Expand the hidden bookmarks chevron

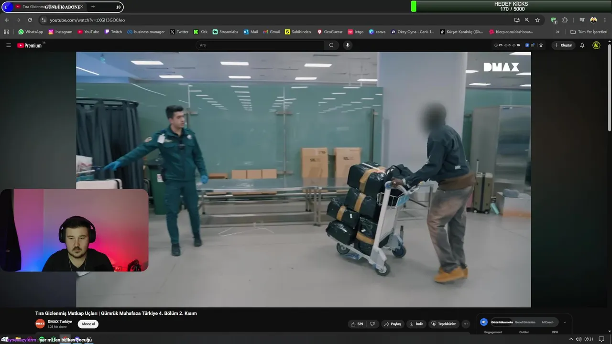click(x=557, y=32)
